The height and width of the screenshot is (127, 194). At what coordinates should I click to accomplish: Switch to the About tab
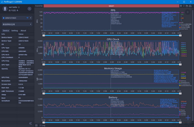pyautogui.click(x=23, y=31)
